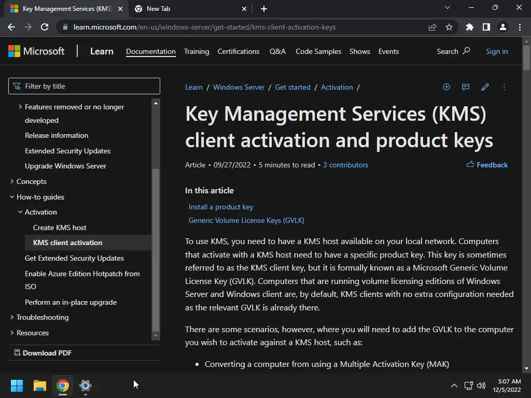Open the article's more actions menu
The width and height of the screenshot is (531, 398).
pos(504,87)
